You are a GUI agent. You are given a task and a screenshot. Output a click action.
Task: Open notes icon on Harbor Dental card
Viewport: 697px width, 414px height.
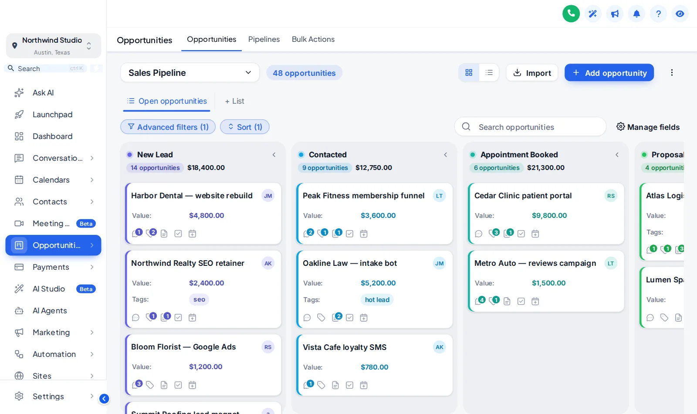164,234
